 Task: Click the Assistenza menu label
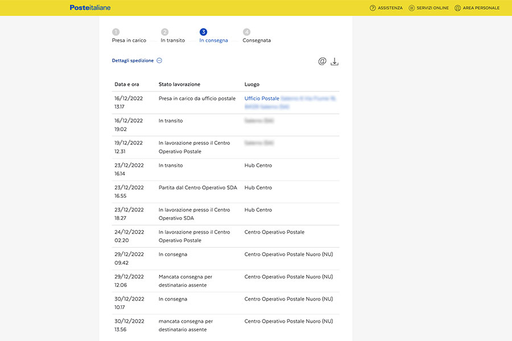tap(390, 8)
